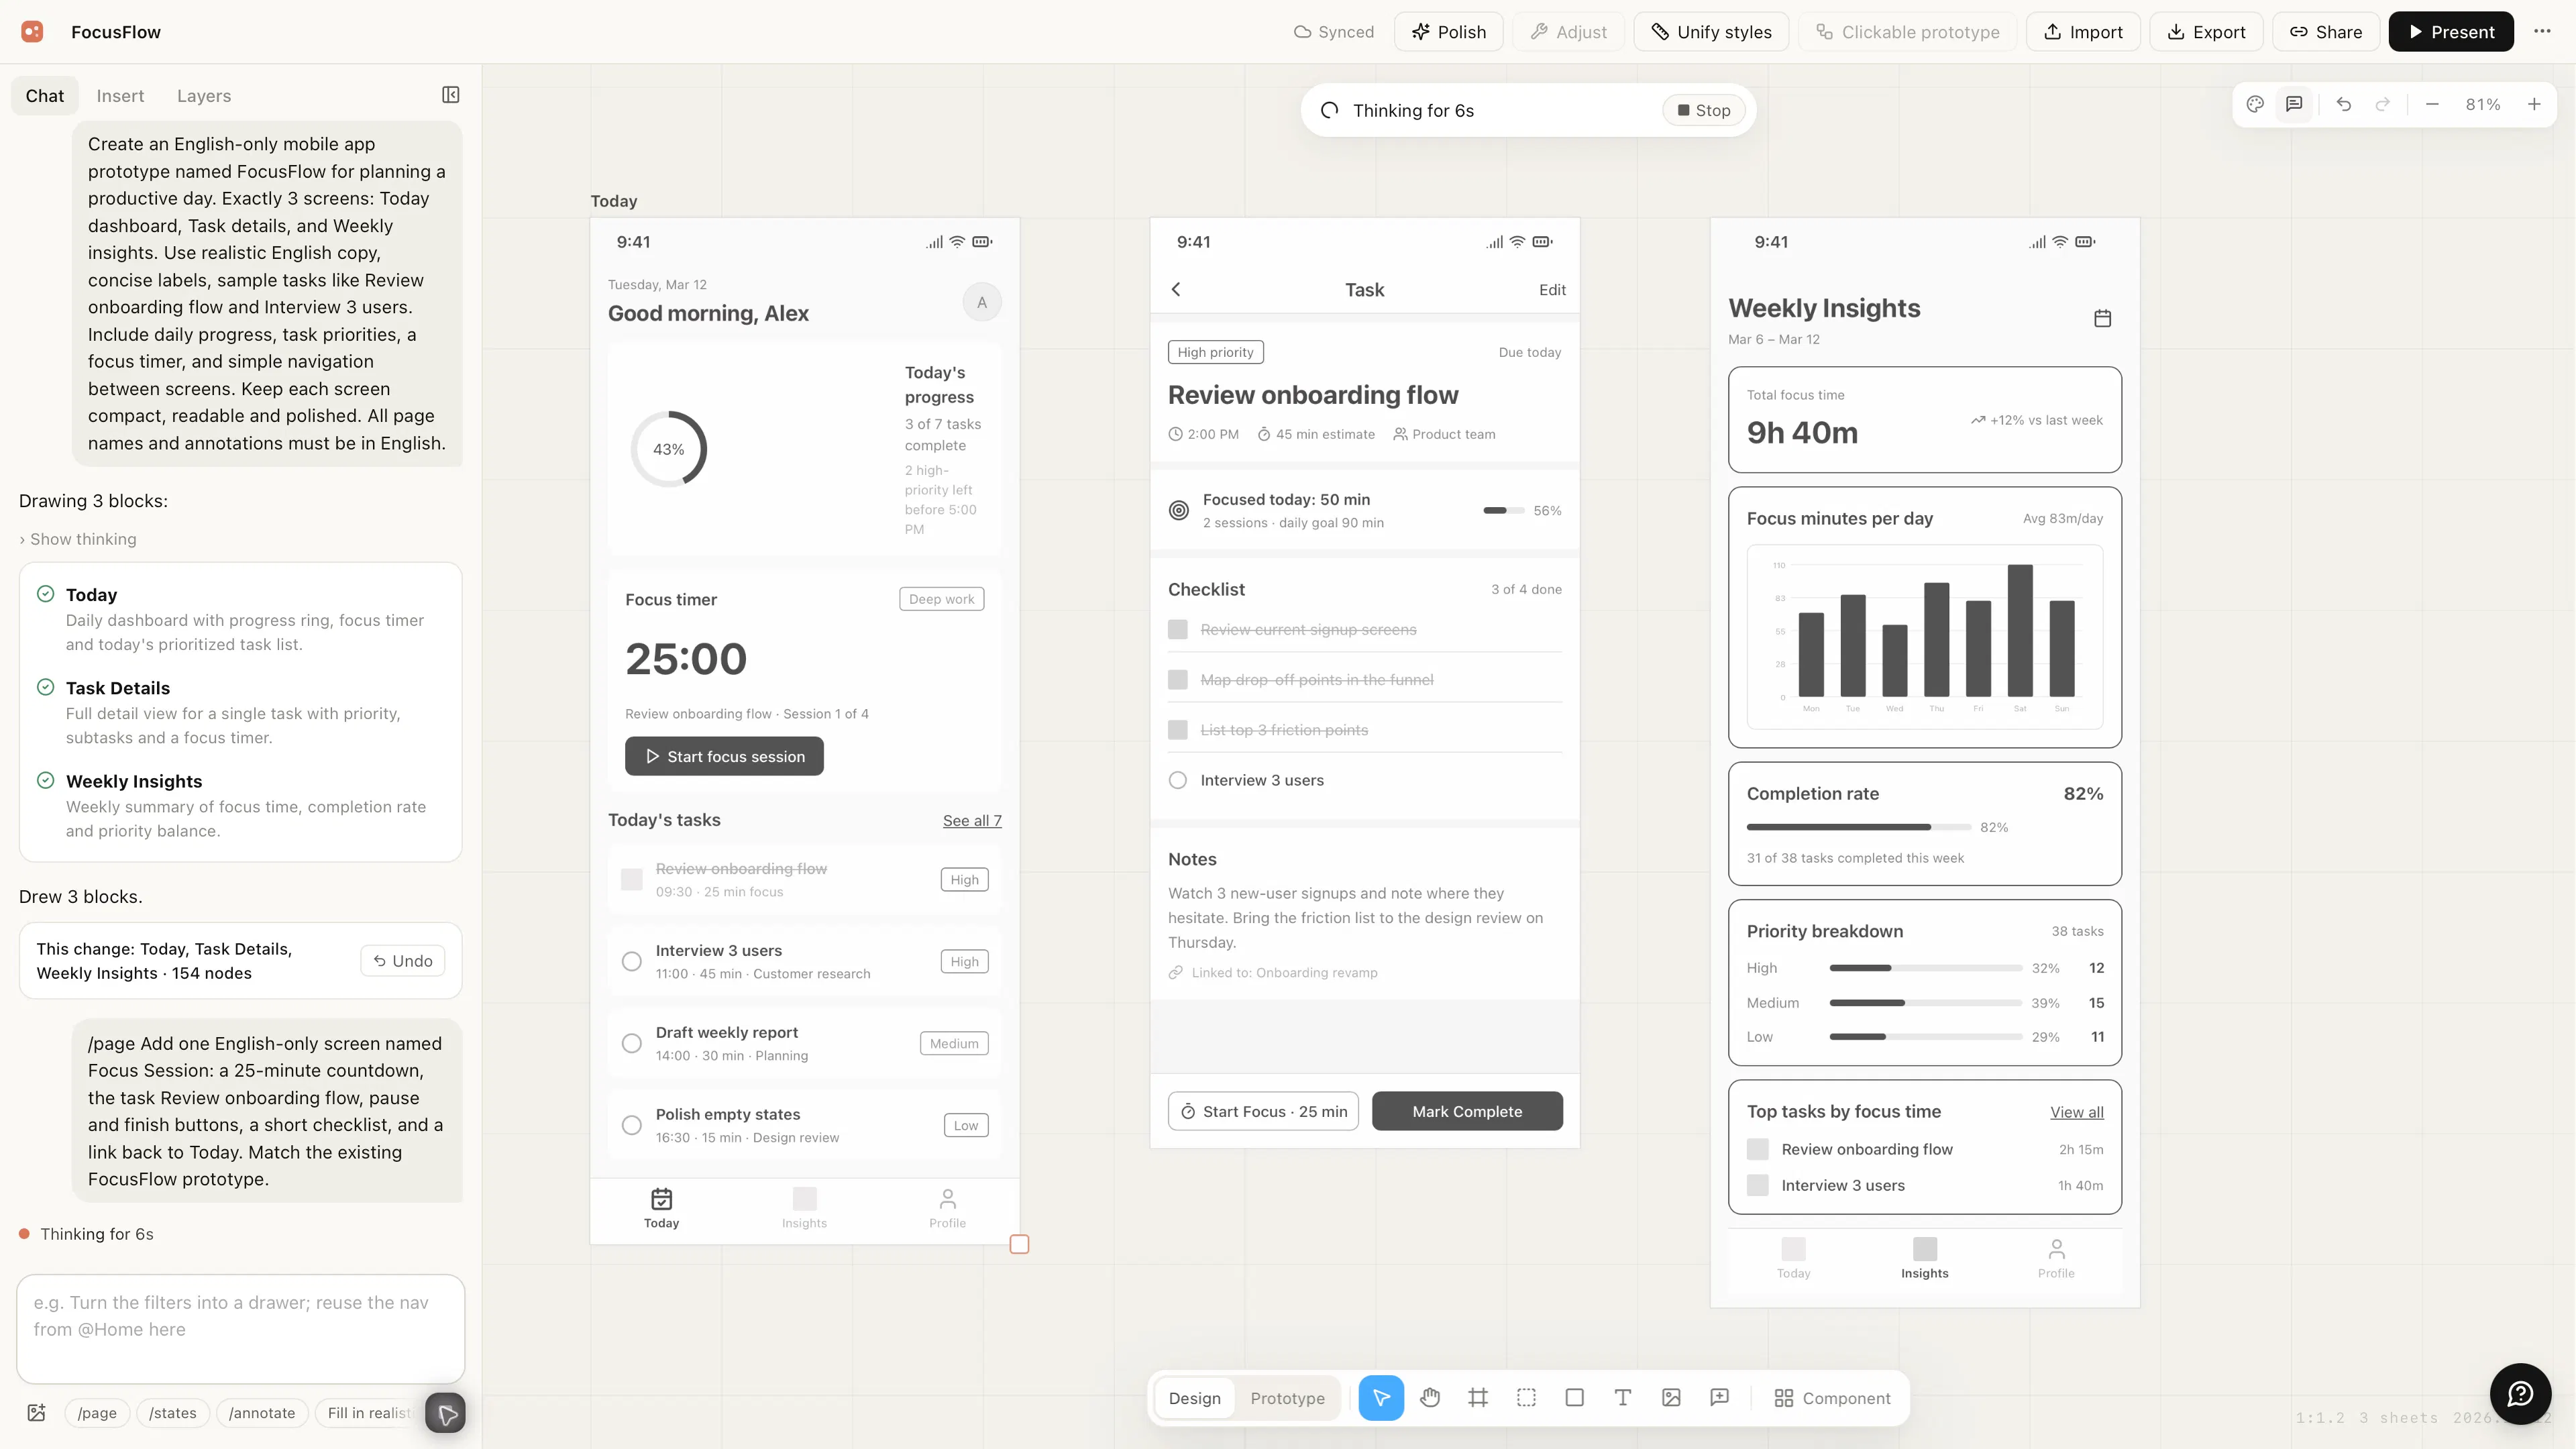Click Undo for this change

pos(403,961)
